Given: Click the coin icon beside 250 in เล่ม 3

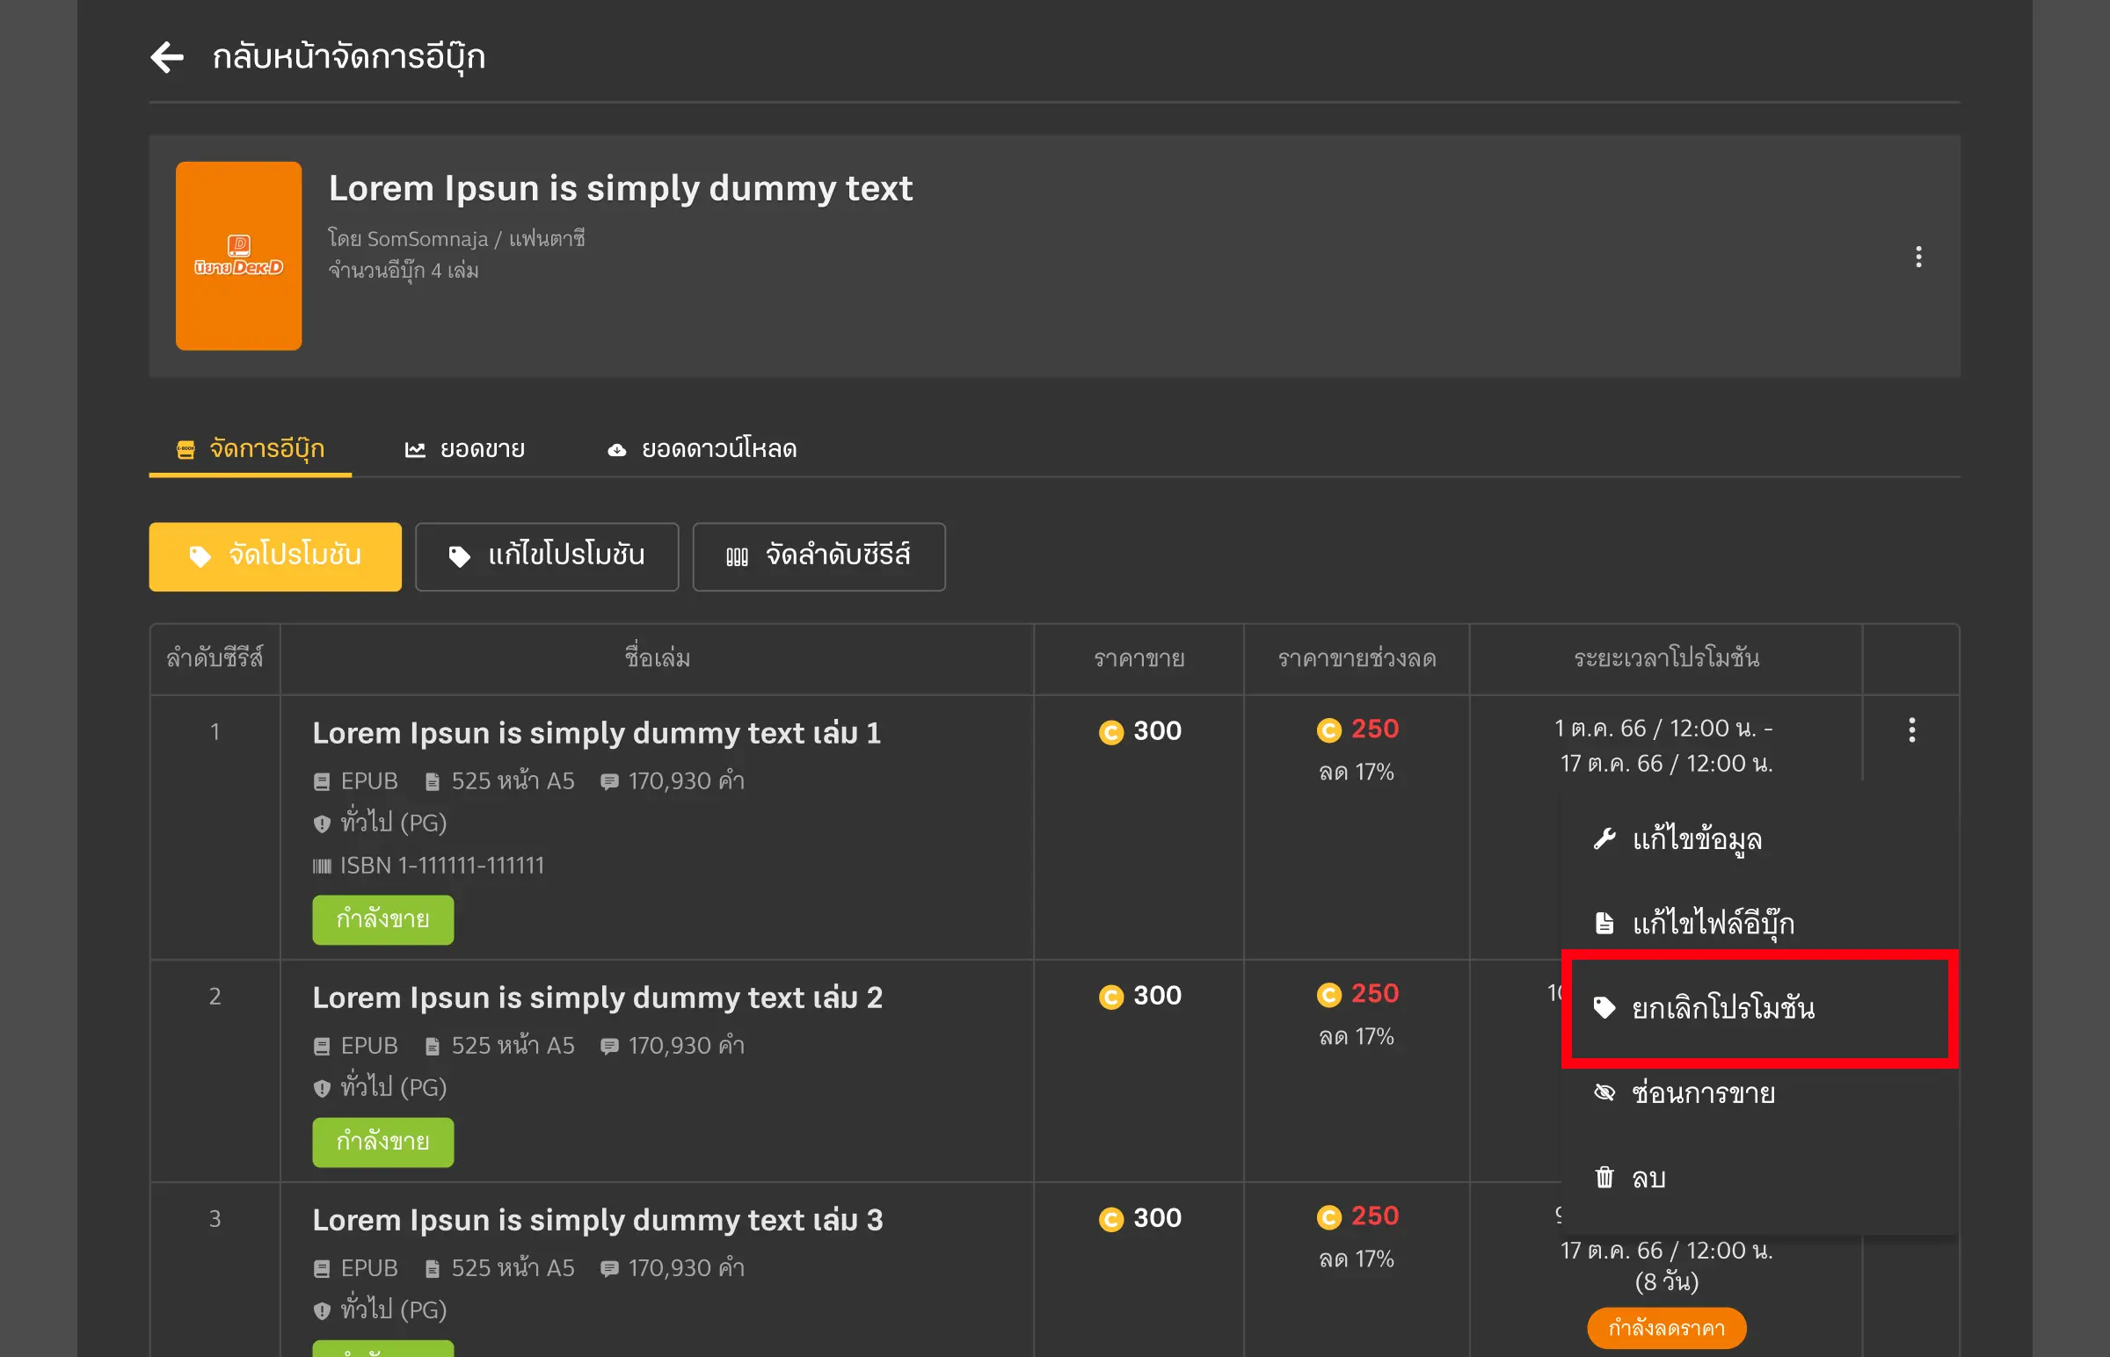Looking at the screenshot, I should click(1328, 1218).
